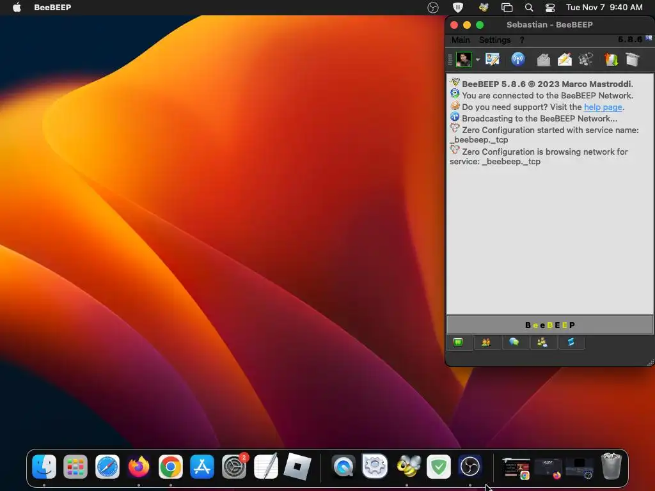Open Control Center in menu bar

point(550,7)
